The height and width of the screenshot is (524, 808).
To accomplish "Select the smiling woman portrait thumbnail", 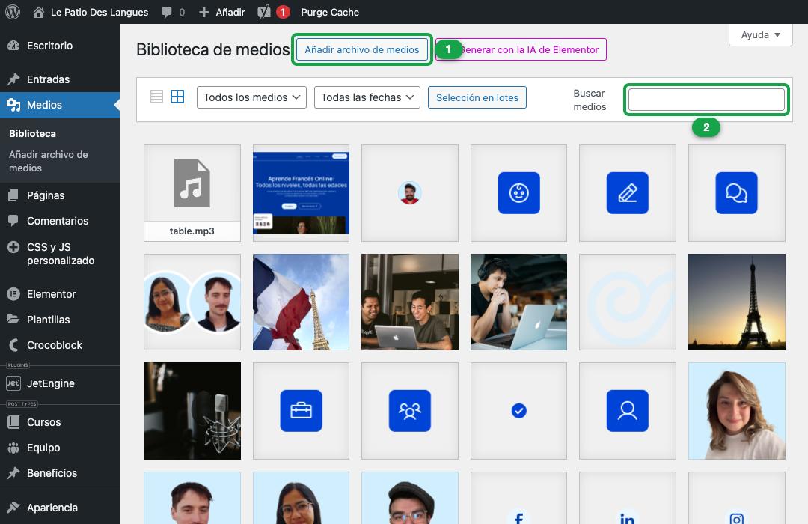I will 737,410.
